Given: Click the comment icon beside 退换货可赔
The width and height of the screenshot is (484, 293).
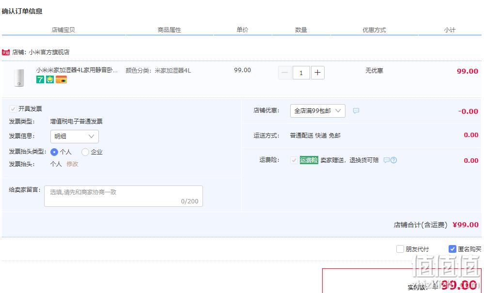Looking at the screenshot, I should coord(386,160).
